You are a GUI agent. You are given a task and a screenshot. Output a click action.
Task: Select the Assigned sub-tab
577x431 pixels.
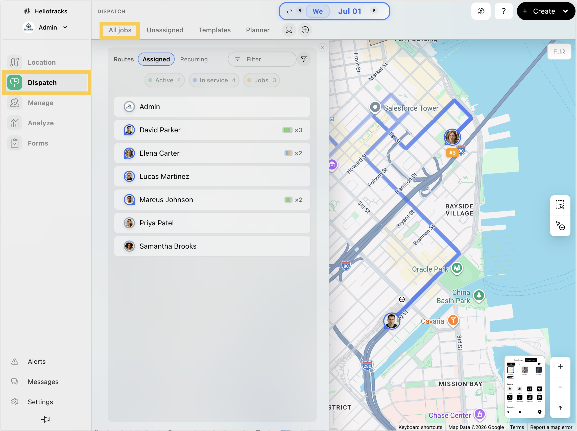(x=156, y=59)
